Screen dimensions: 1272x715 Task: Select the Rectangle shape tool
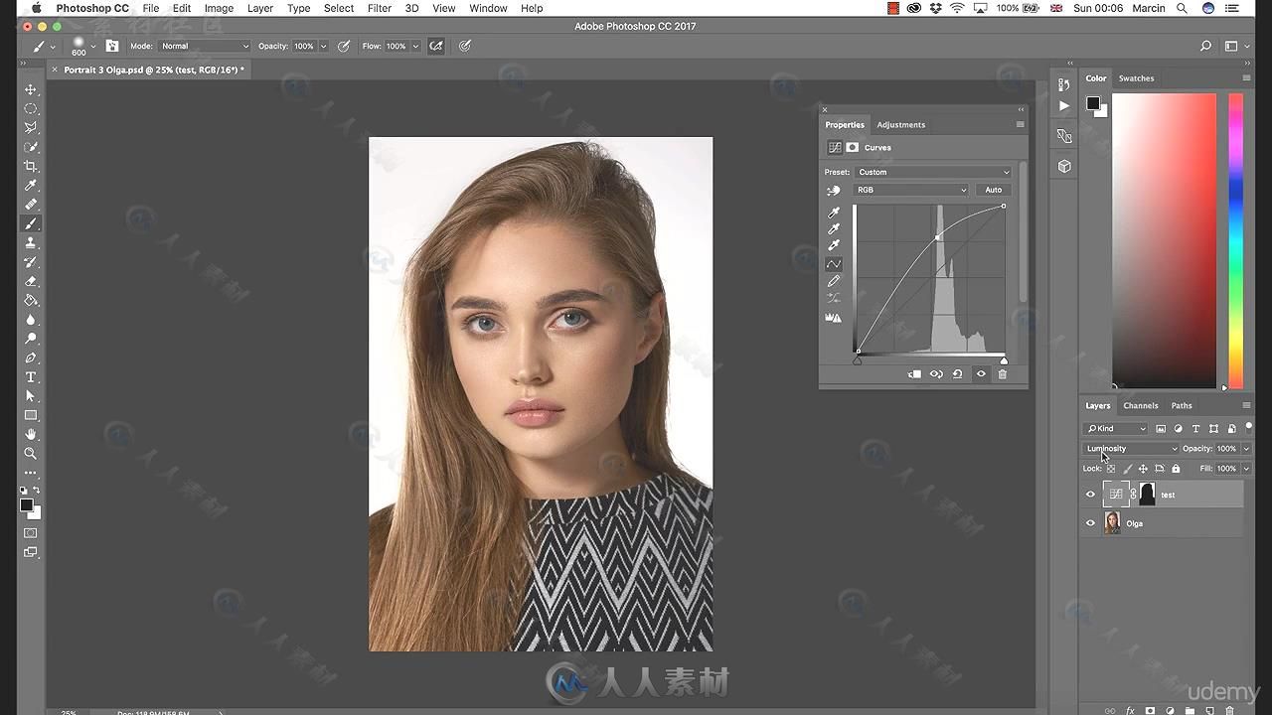tap(31, 415)
